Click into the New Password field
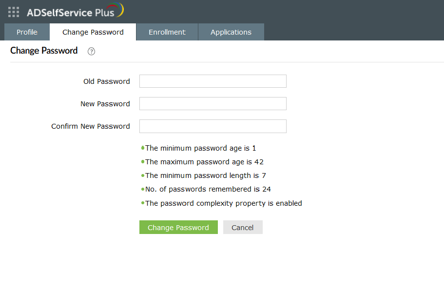The height and width of the screenshot is (292, 444). coord(212,104)
